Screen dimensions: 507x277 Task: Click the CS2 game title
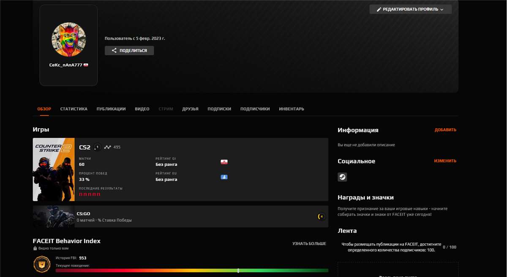point(85,147)
